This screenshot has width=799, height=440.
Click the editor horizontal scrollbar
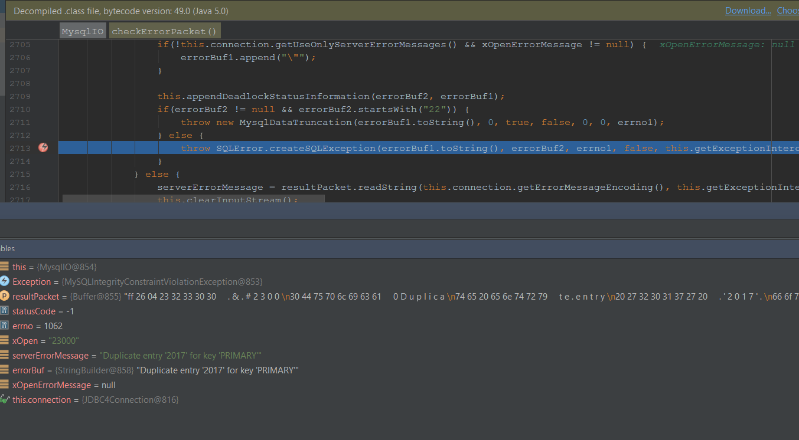[x=194, y=199]
